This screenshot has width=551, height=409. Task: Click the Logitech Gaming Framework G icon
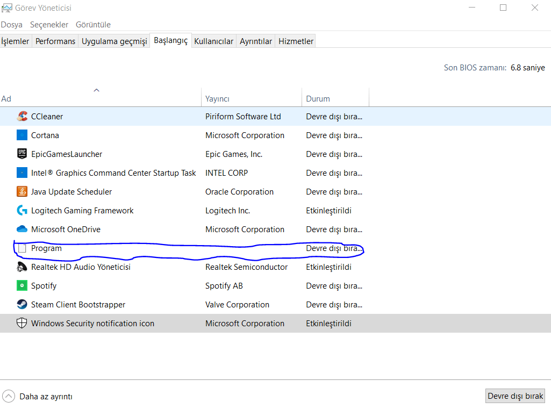click(x=22, y=210)
